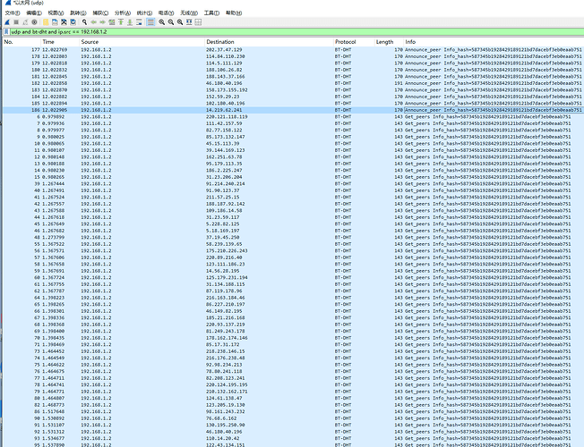Open the 分析(A) menu
The image size is (584, 447).
pos(123,13)
